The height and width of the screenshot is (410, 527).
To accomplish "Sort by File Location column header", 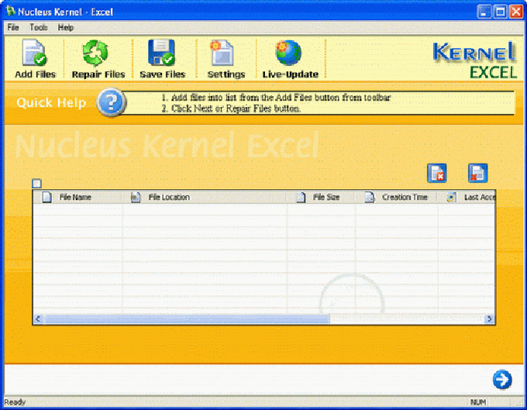I will pyautogui.click(x=204, y=198).
